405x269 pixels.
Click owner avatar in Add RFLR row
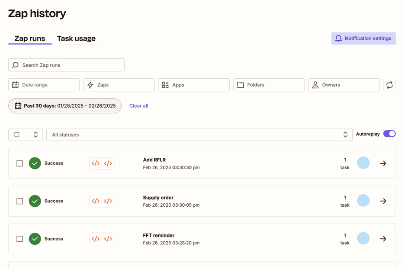[363, 163]
